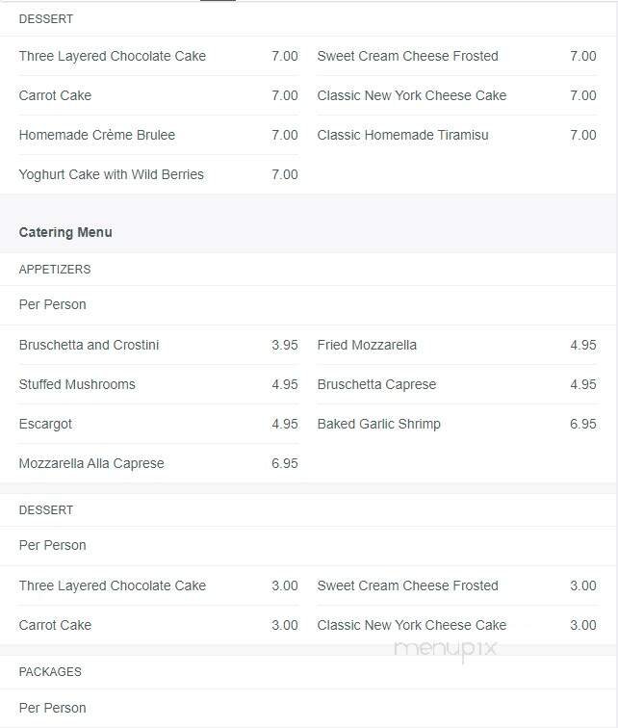Open the PACKAGES section header
Viewport: 618px width, 728px height.
pyautogui.click(x=50, y=672)
